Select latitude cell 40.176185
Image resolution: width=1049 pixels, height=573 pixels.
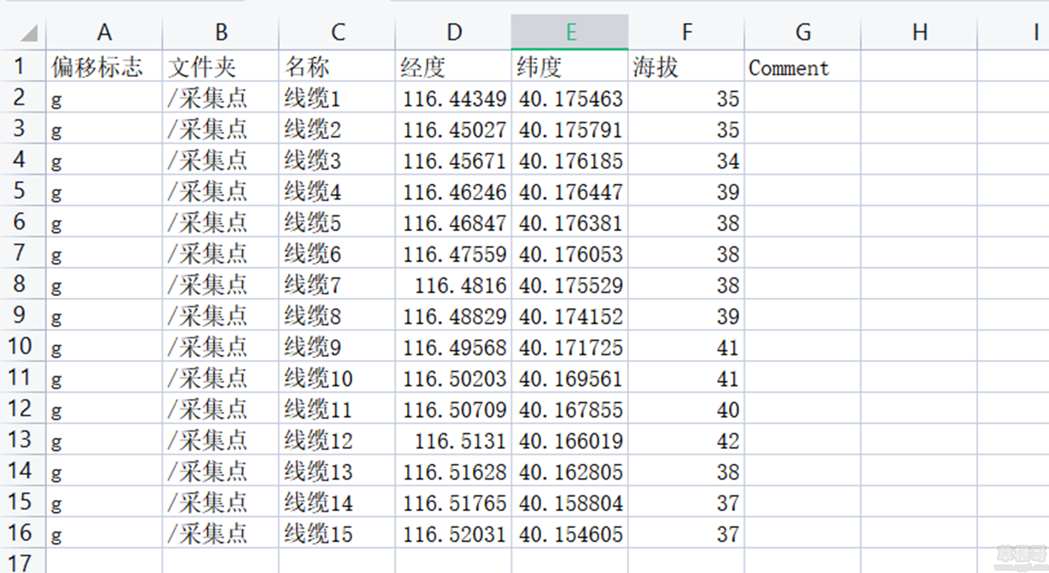570,159
